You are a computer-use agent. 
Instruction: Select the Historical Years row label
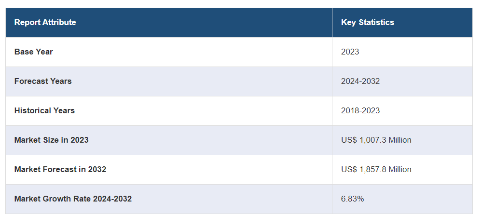[x=44, y=110]
